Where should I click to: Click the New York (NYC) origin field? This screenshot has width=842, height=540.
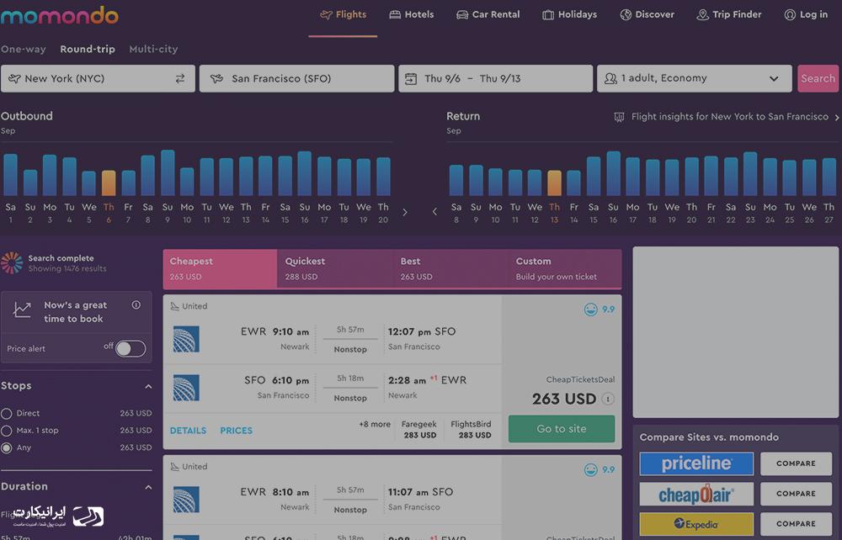(x=98, y=78)
